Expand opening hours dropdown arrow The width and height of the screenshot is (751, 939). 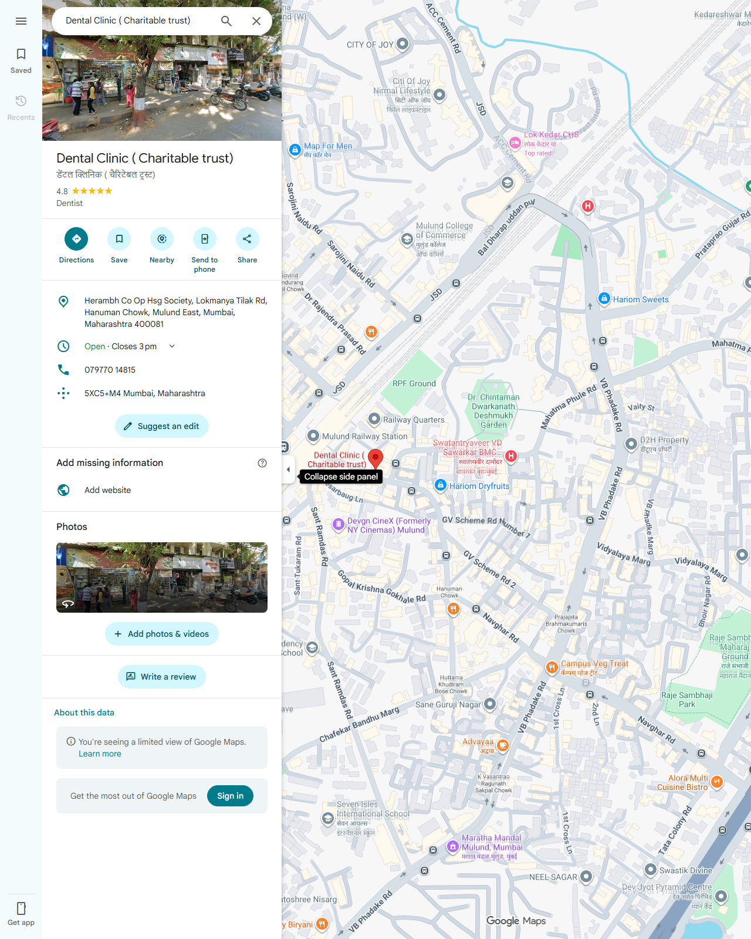click(172, 346)
